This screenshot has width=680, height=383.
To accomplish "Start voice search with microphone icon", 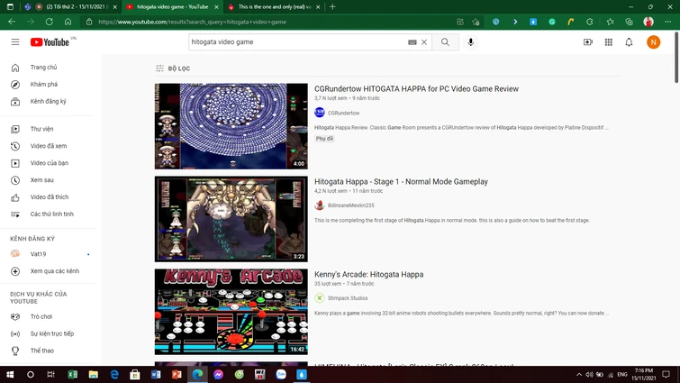I will [x=470, y=42].
